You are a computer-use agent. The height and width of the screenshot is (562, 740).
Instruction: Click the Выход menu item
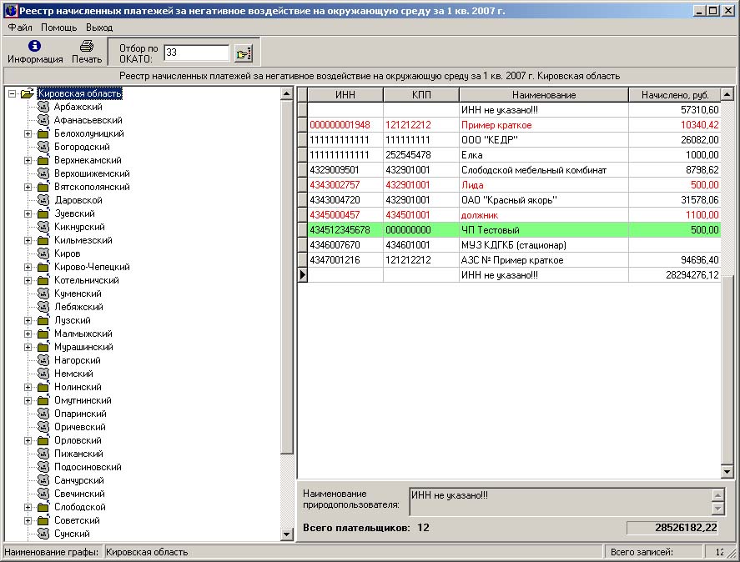(x=99, y=28)
